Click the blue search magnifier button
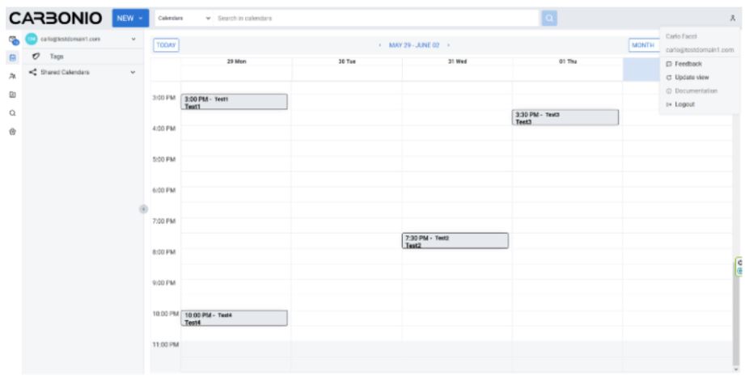This screenshot has height=380, width=745. click(548, 18)
